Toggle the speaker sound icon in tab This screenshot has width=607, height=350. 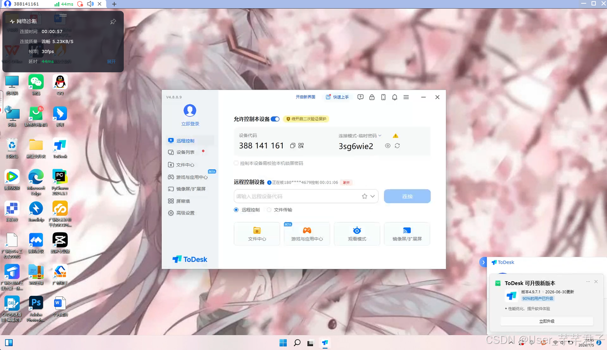point(91,4)
